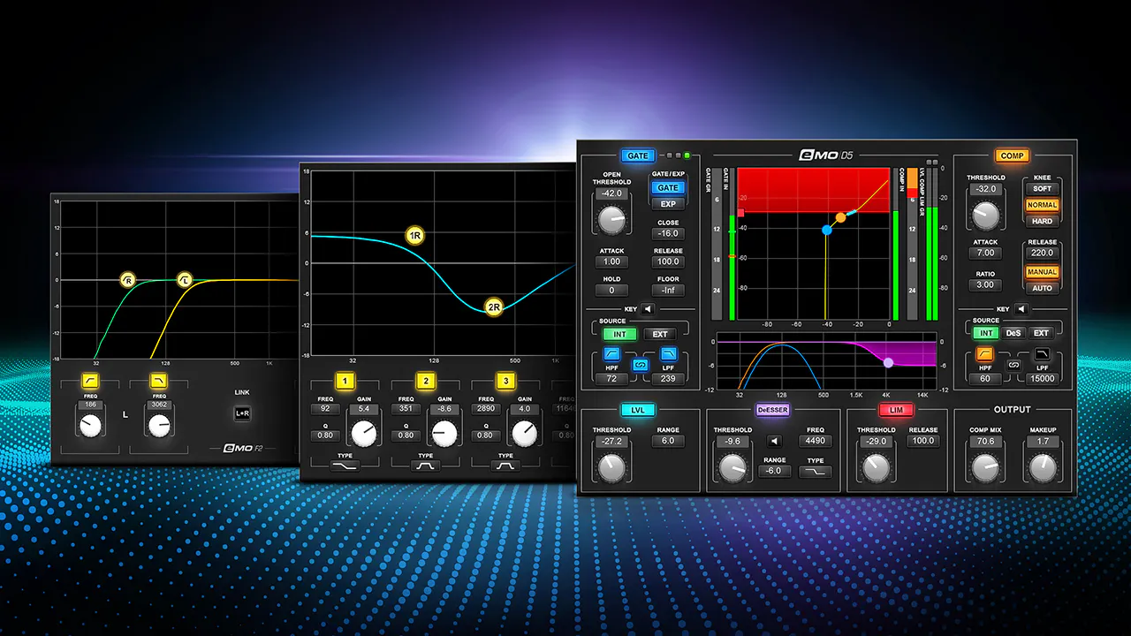Viewport: 1131px width, 636px height.
Task: Toggle the DeESSER section button
Action: (x=770, y=410)
